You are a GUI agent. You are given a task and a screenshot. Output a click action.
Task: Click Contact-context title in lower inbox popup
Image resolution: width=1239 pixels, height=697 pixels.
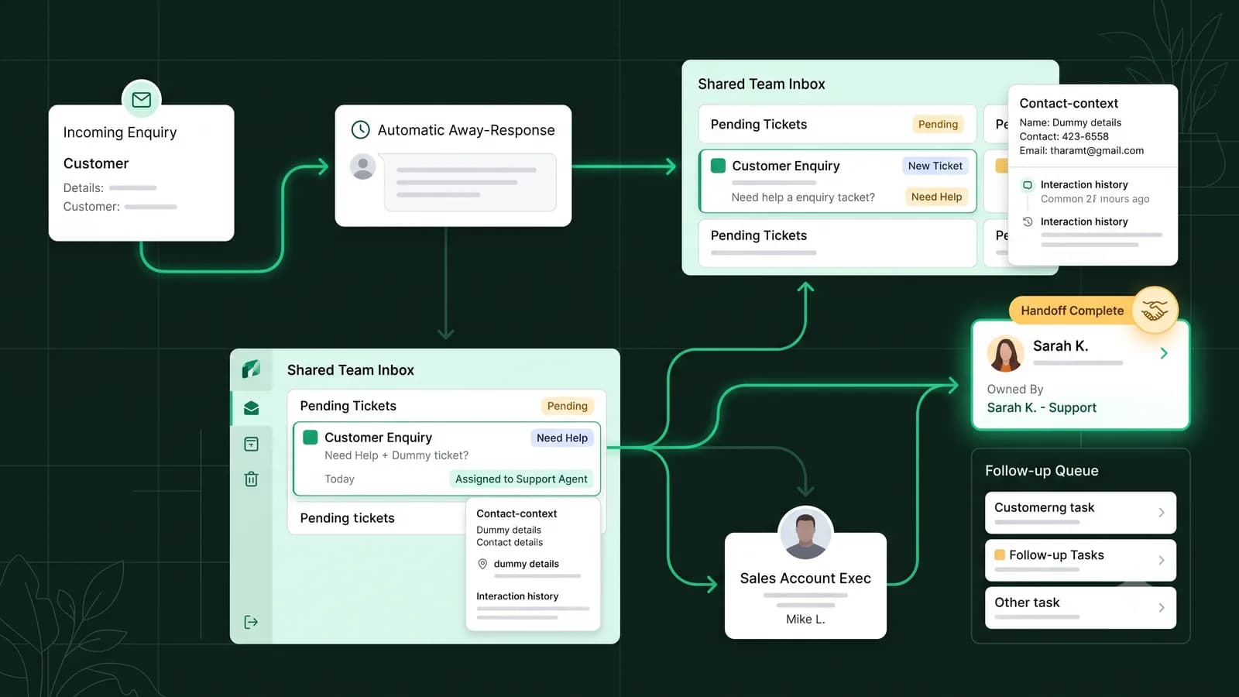pos(517,513)
